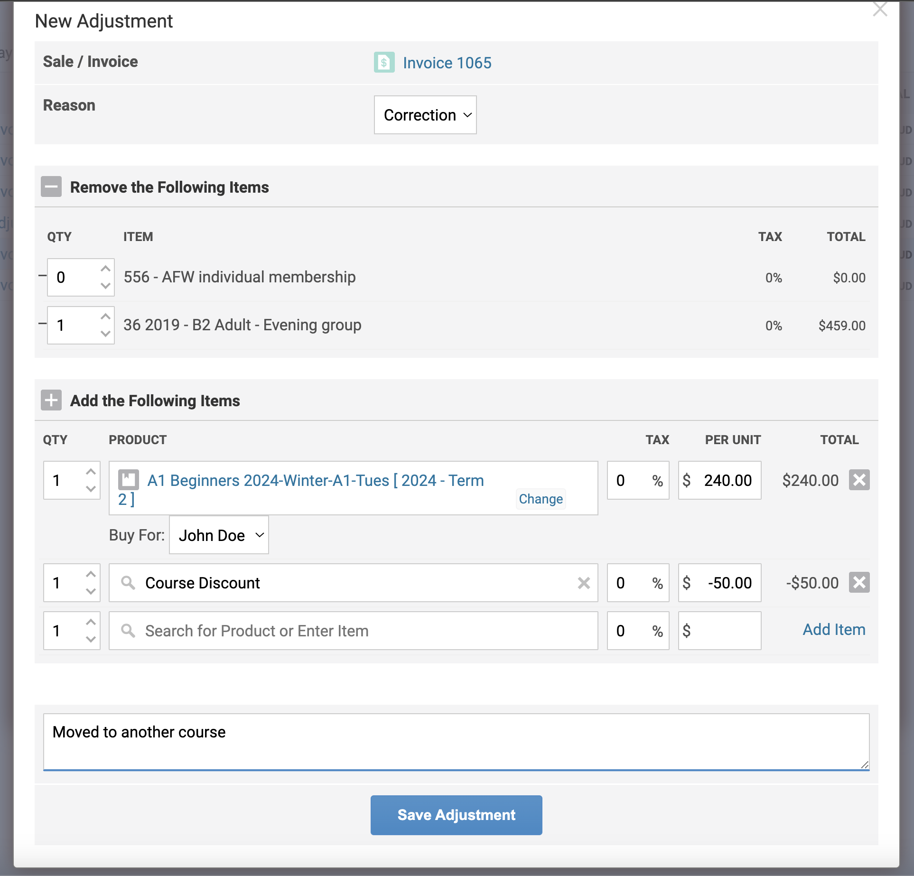
Task: Collapse the Remove the Following Items section
Action: pyautogui.click(x=51, y=186)
